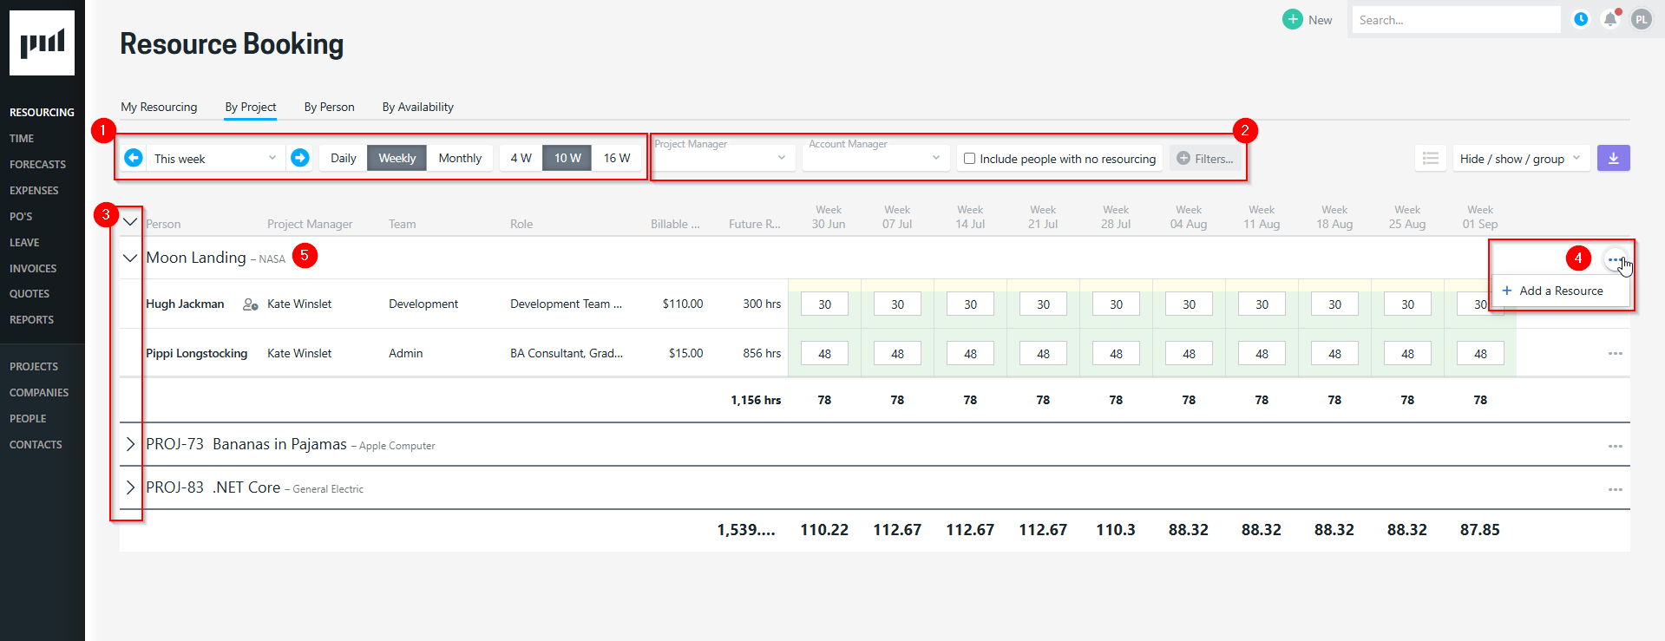1665x641 pixels.
Task: Click the green plus New icon
Action: pyautogui.click(x=1293, y=19)
